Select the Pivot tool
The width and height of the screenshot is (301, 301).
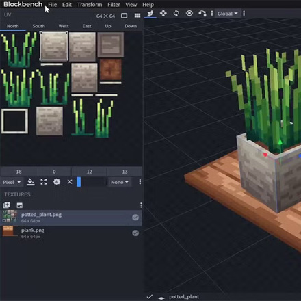[189, 14]
